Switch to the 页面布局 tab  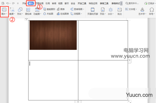pos(40,4)
